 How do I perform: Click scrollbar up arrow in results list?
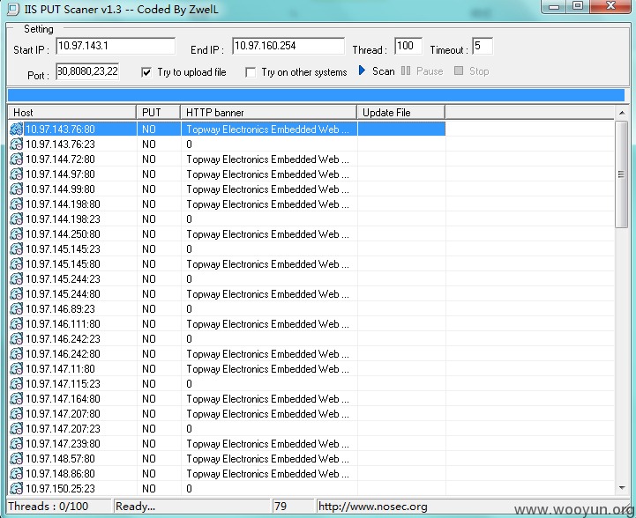tap(622, 113)
